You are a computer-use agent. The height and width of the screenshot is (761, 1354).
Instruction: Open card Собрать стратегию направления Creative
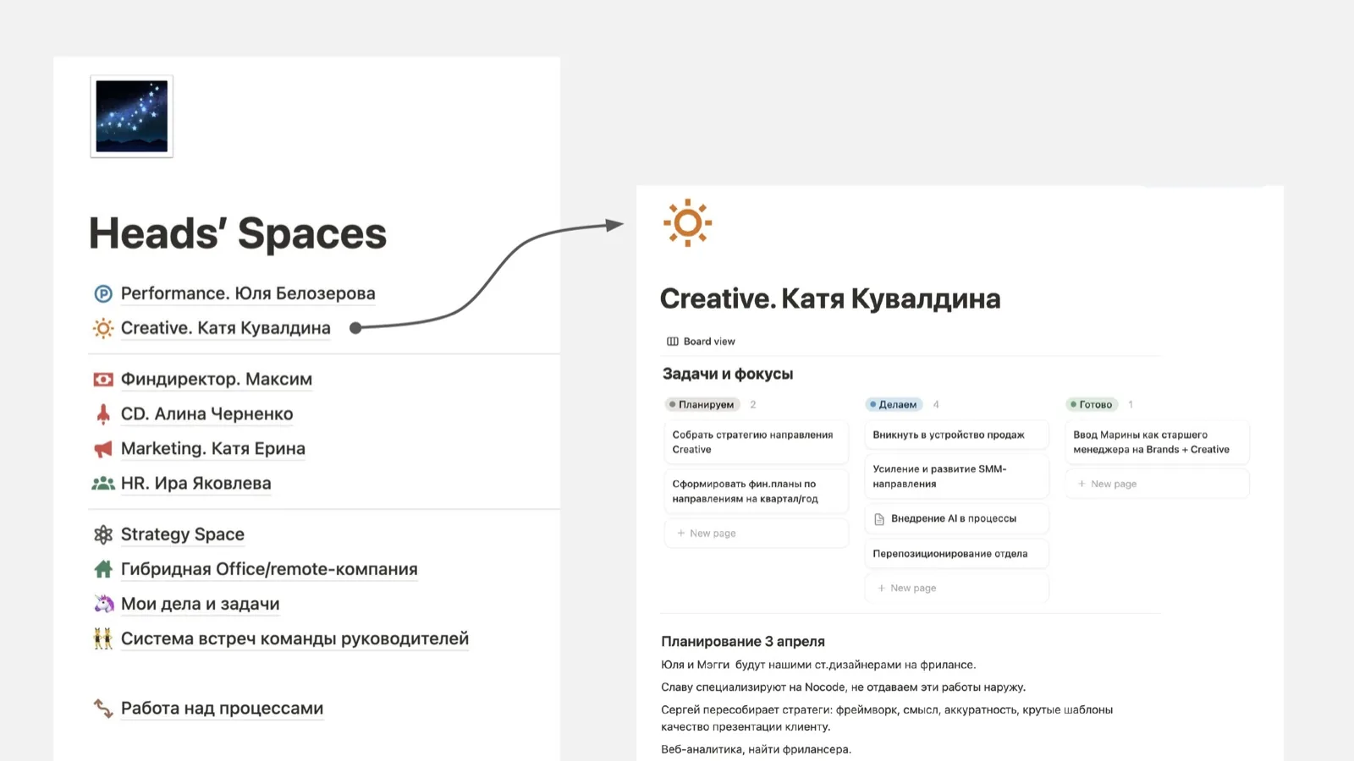(x=757, y=442)
